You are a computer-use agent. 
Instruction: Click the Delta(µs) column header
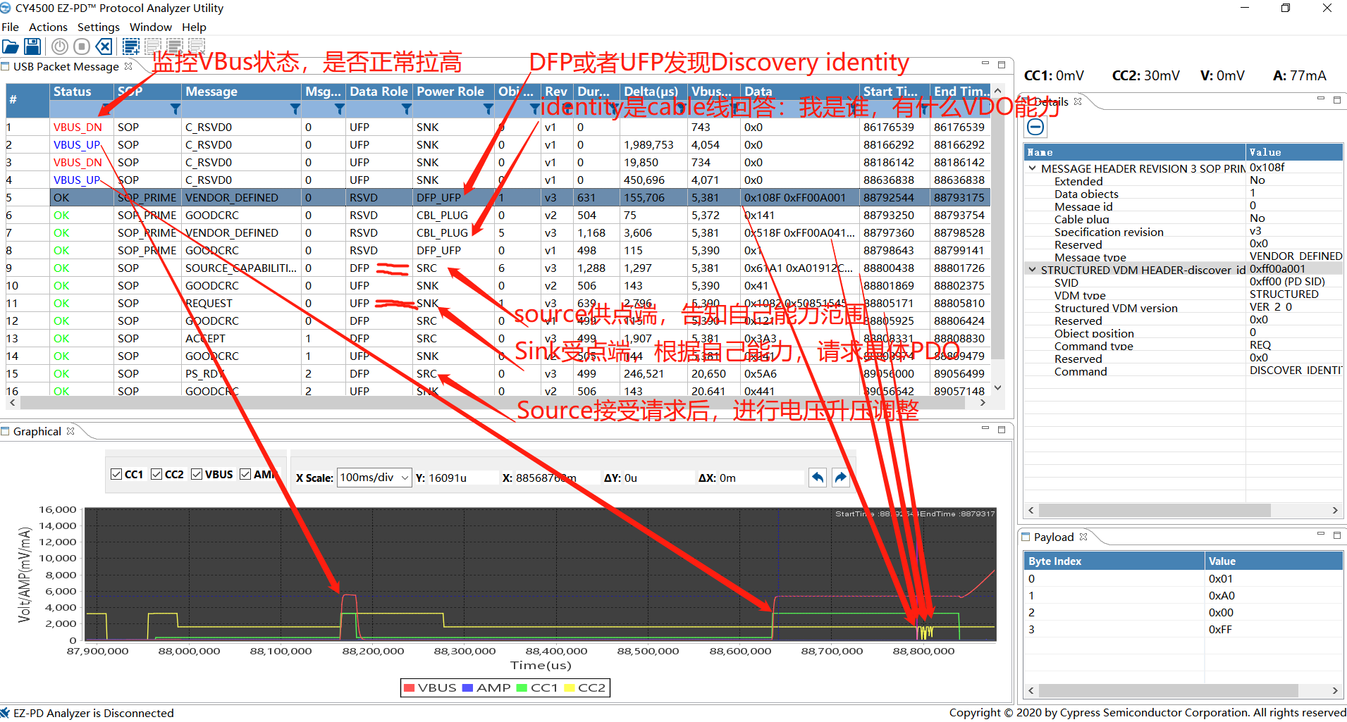(653, 92)
